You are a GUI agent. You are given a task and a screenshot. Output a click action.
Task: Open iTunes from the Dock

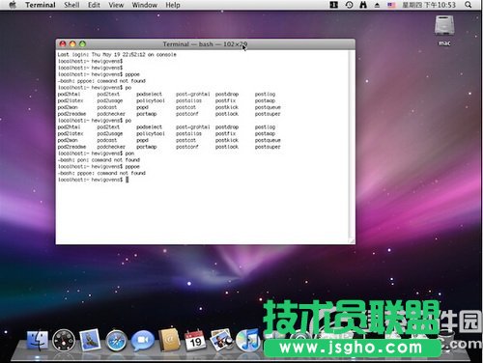248,340
